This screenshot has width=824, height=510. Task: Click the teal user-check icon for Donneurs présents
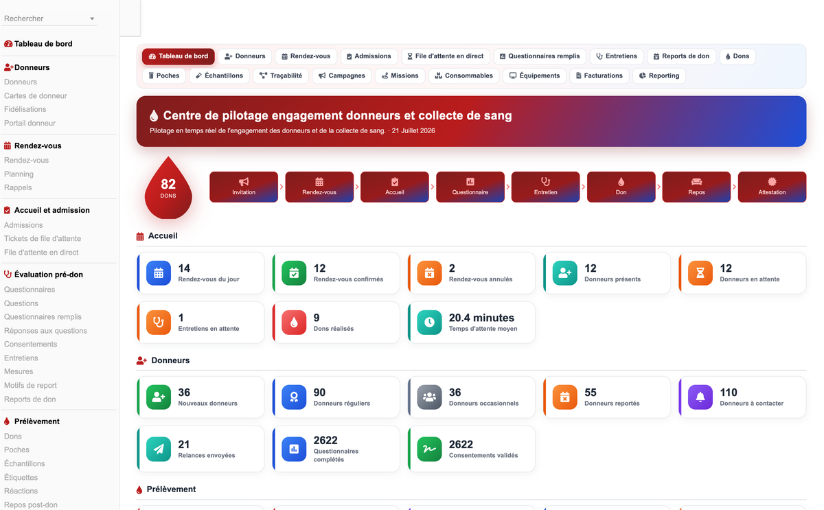pos(564,273)
